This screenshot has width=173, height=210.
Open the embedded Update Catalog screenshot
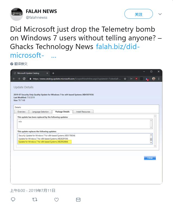click(86, 127)
